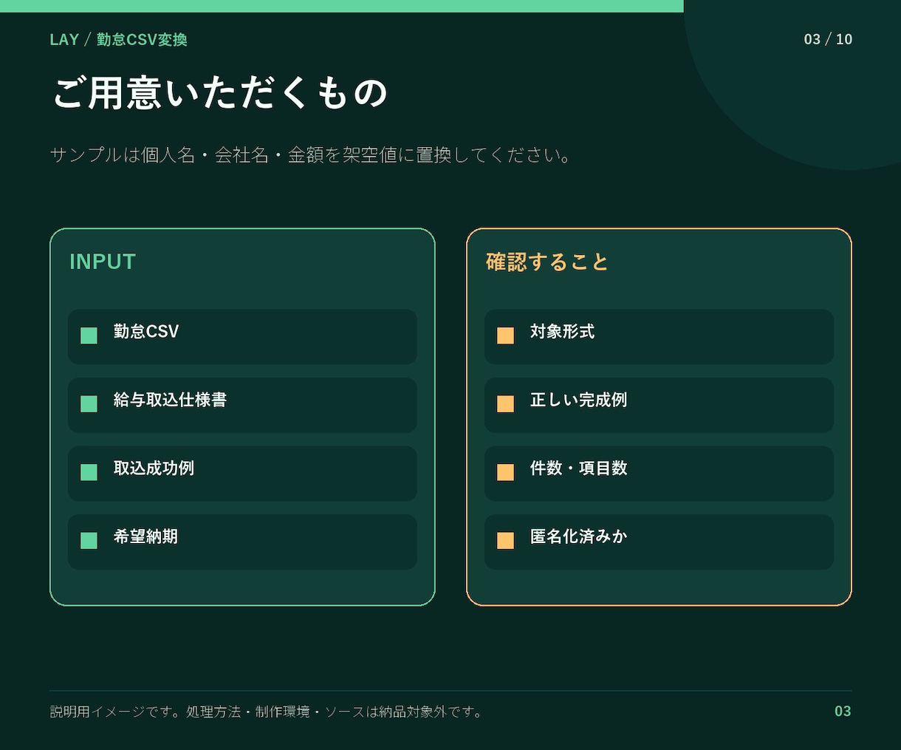The height and width of the screenshot is (750, 901).
Task: Select the 匿名化済みか item text
Action: coord(578,536)
